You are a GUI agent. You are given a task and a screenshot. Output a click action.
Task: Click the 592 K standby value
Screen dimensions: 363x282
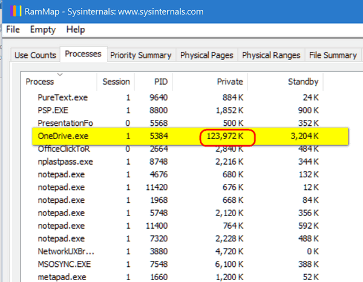[309, 226]
